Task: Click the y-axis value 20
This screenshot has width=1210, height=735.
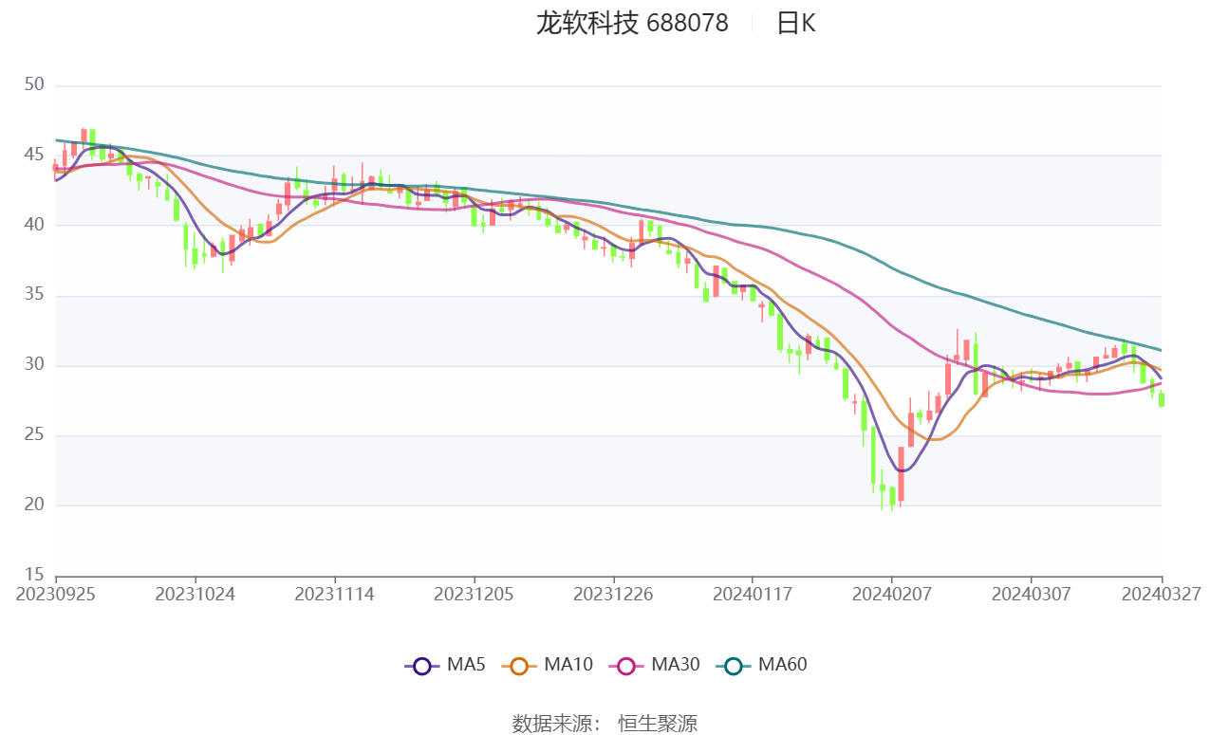Action: click(34, 505)
